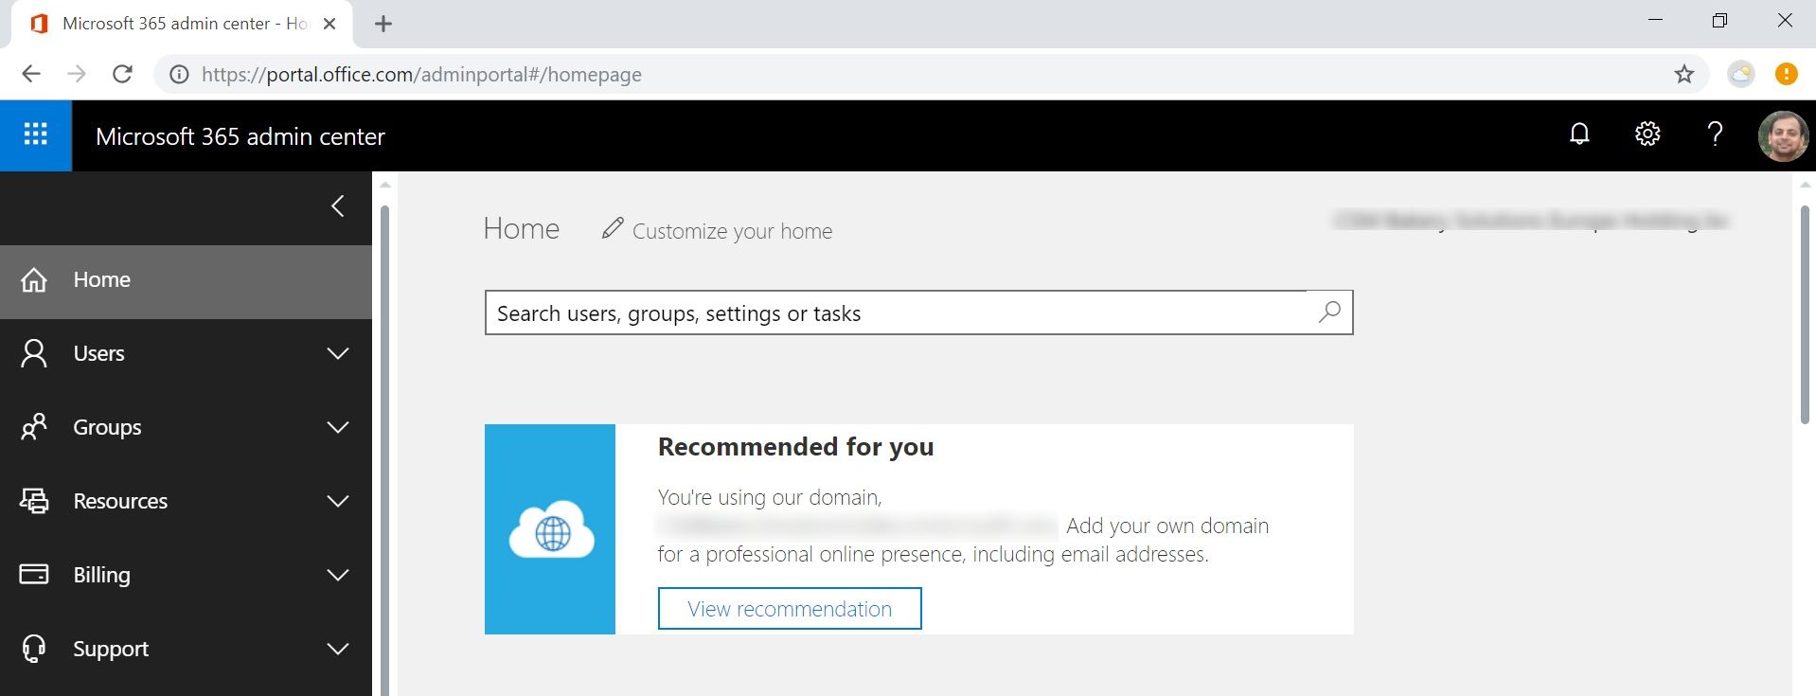Click the cloud globe domain tile
The height and width of the screenshot is (696, 1816).
click(550, 529)
